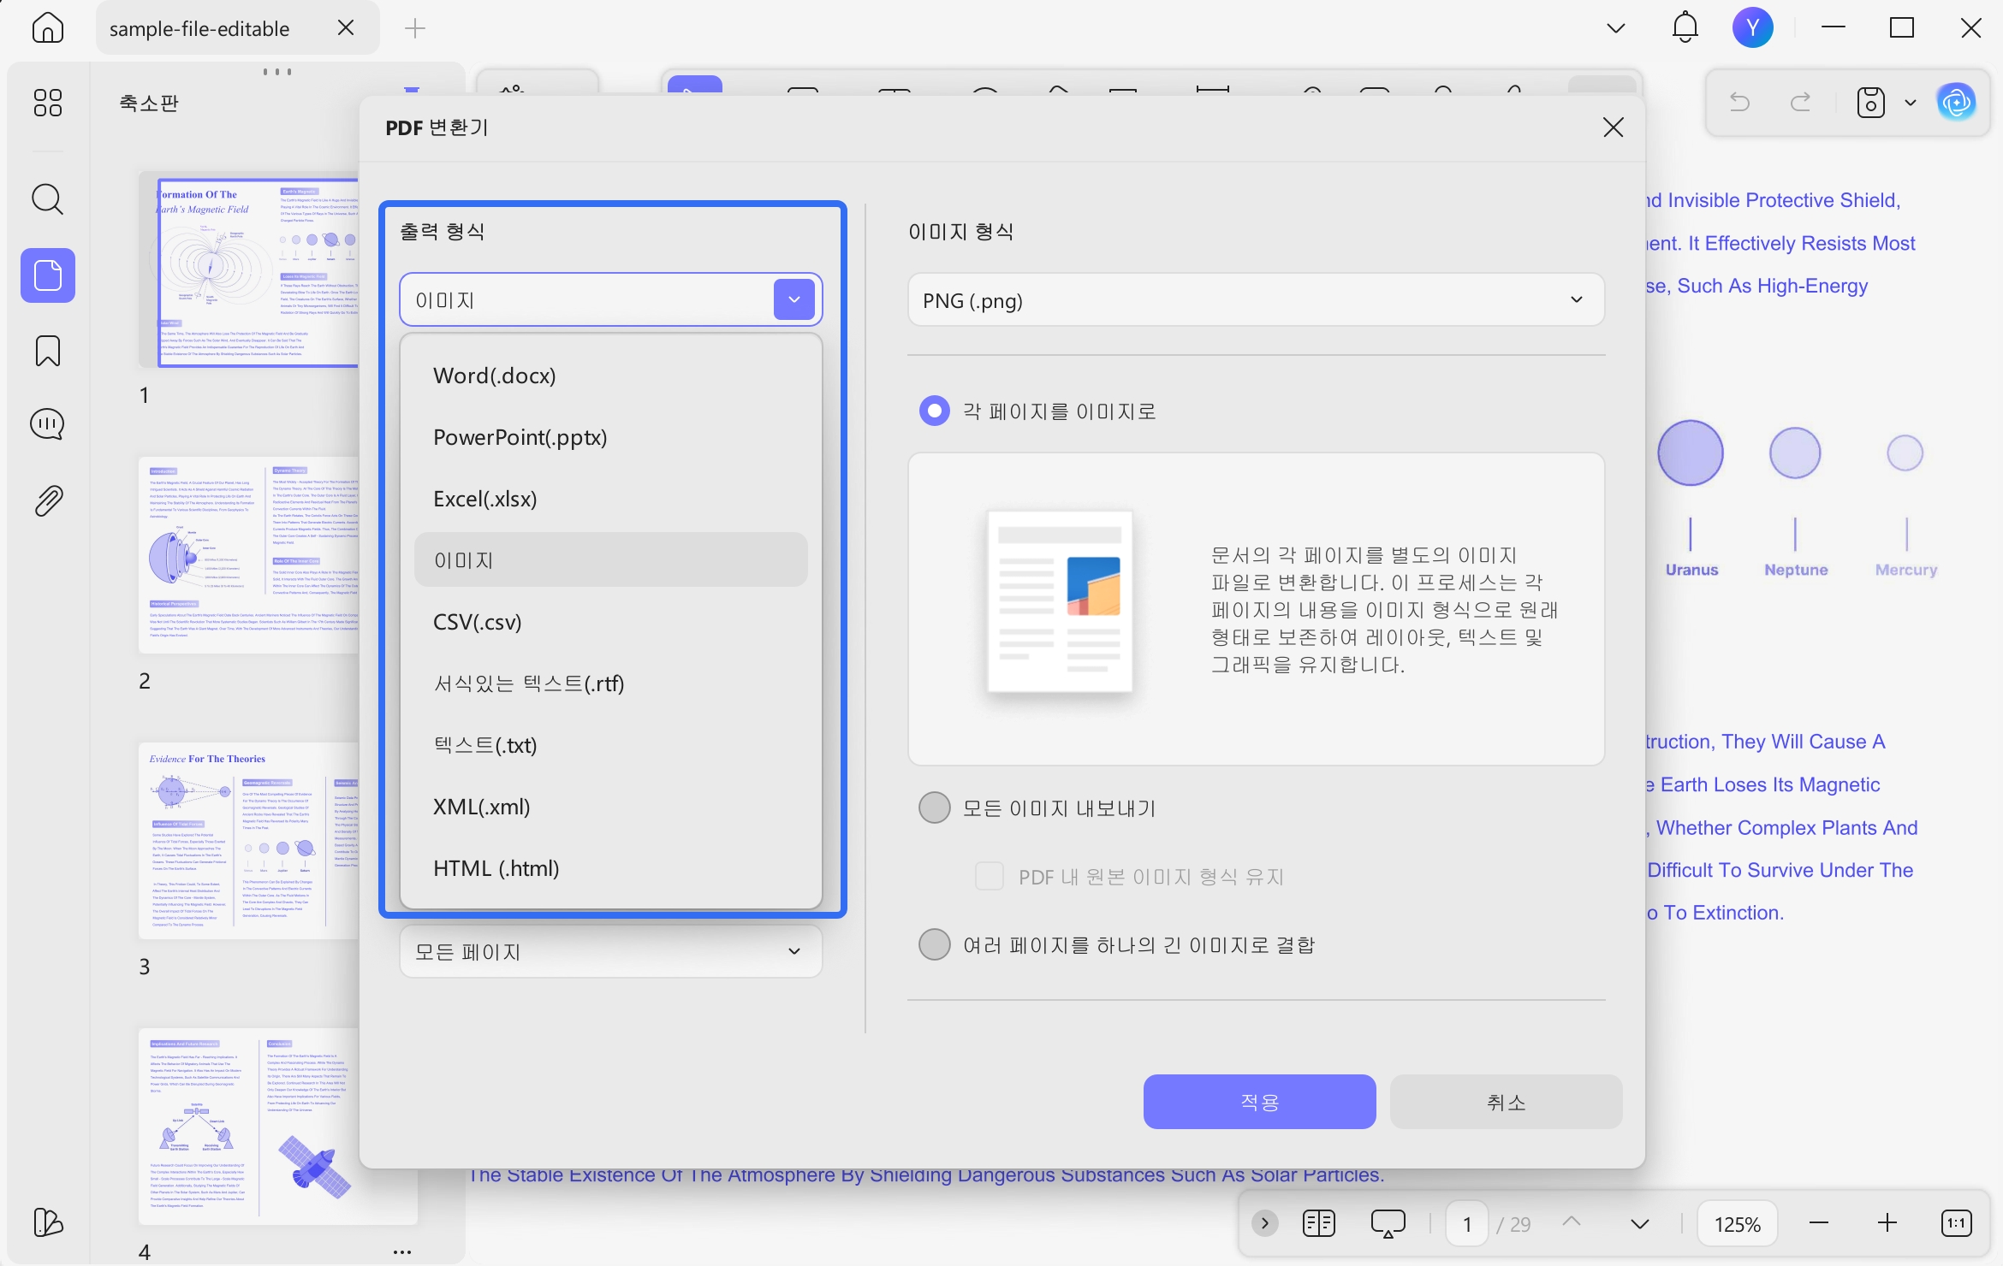The height and width of the screenshot is (1266, 2003).
Task: Toggle the two-page reading view icon
Action: tap(1318, 1223)
